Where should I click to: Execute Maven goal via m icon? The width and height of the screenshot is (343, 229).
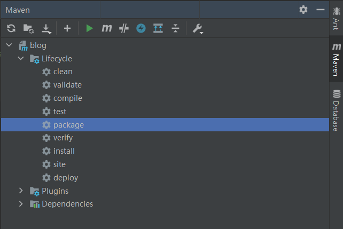(107, 28)
